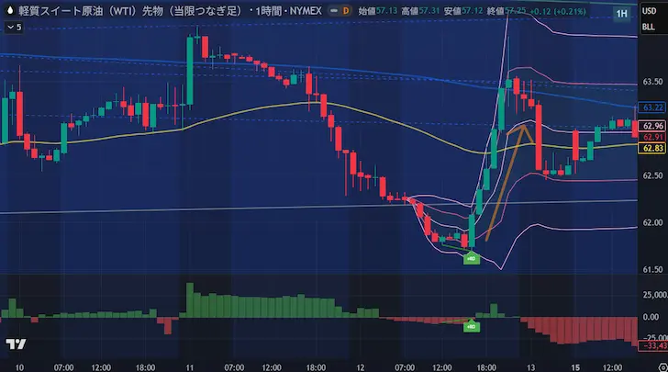Click the 62.00 level on price axis
The width and height of the screenshot is (668, 372).
coord(653,222)
